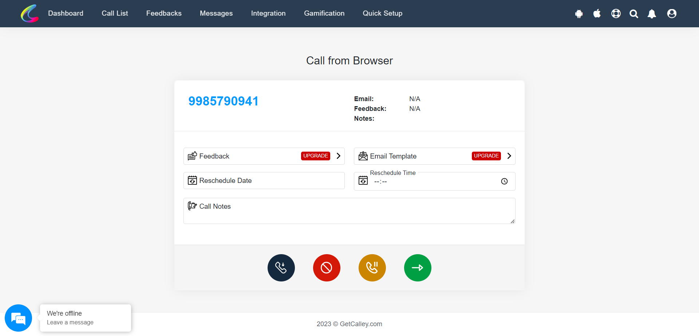Click the Call from Browser heading
Screen dimensions: 699x336
coord(349,60)
